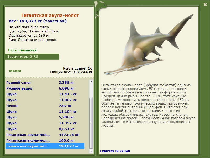Select the Щука 11,416 кг entry

[x=45, y=94]
